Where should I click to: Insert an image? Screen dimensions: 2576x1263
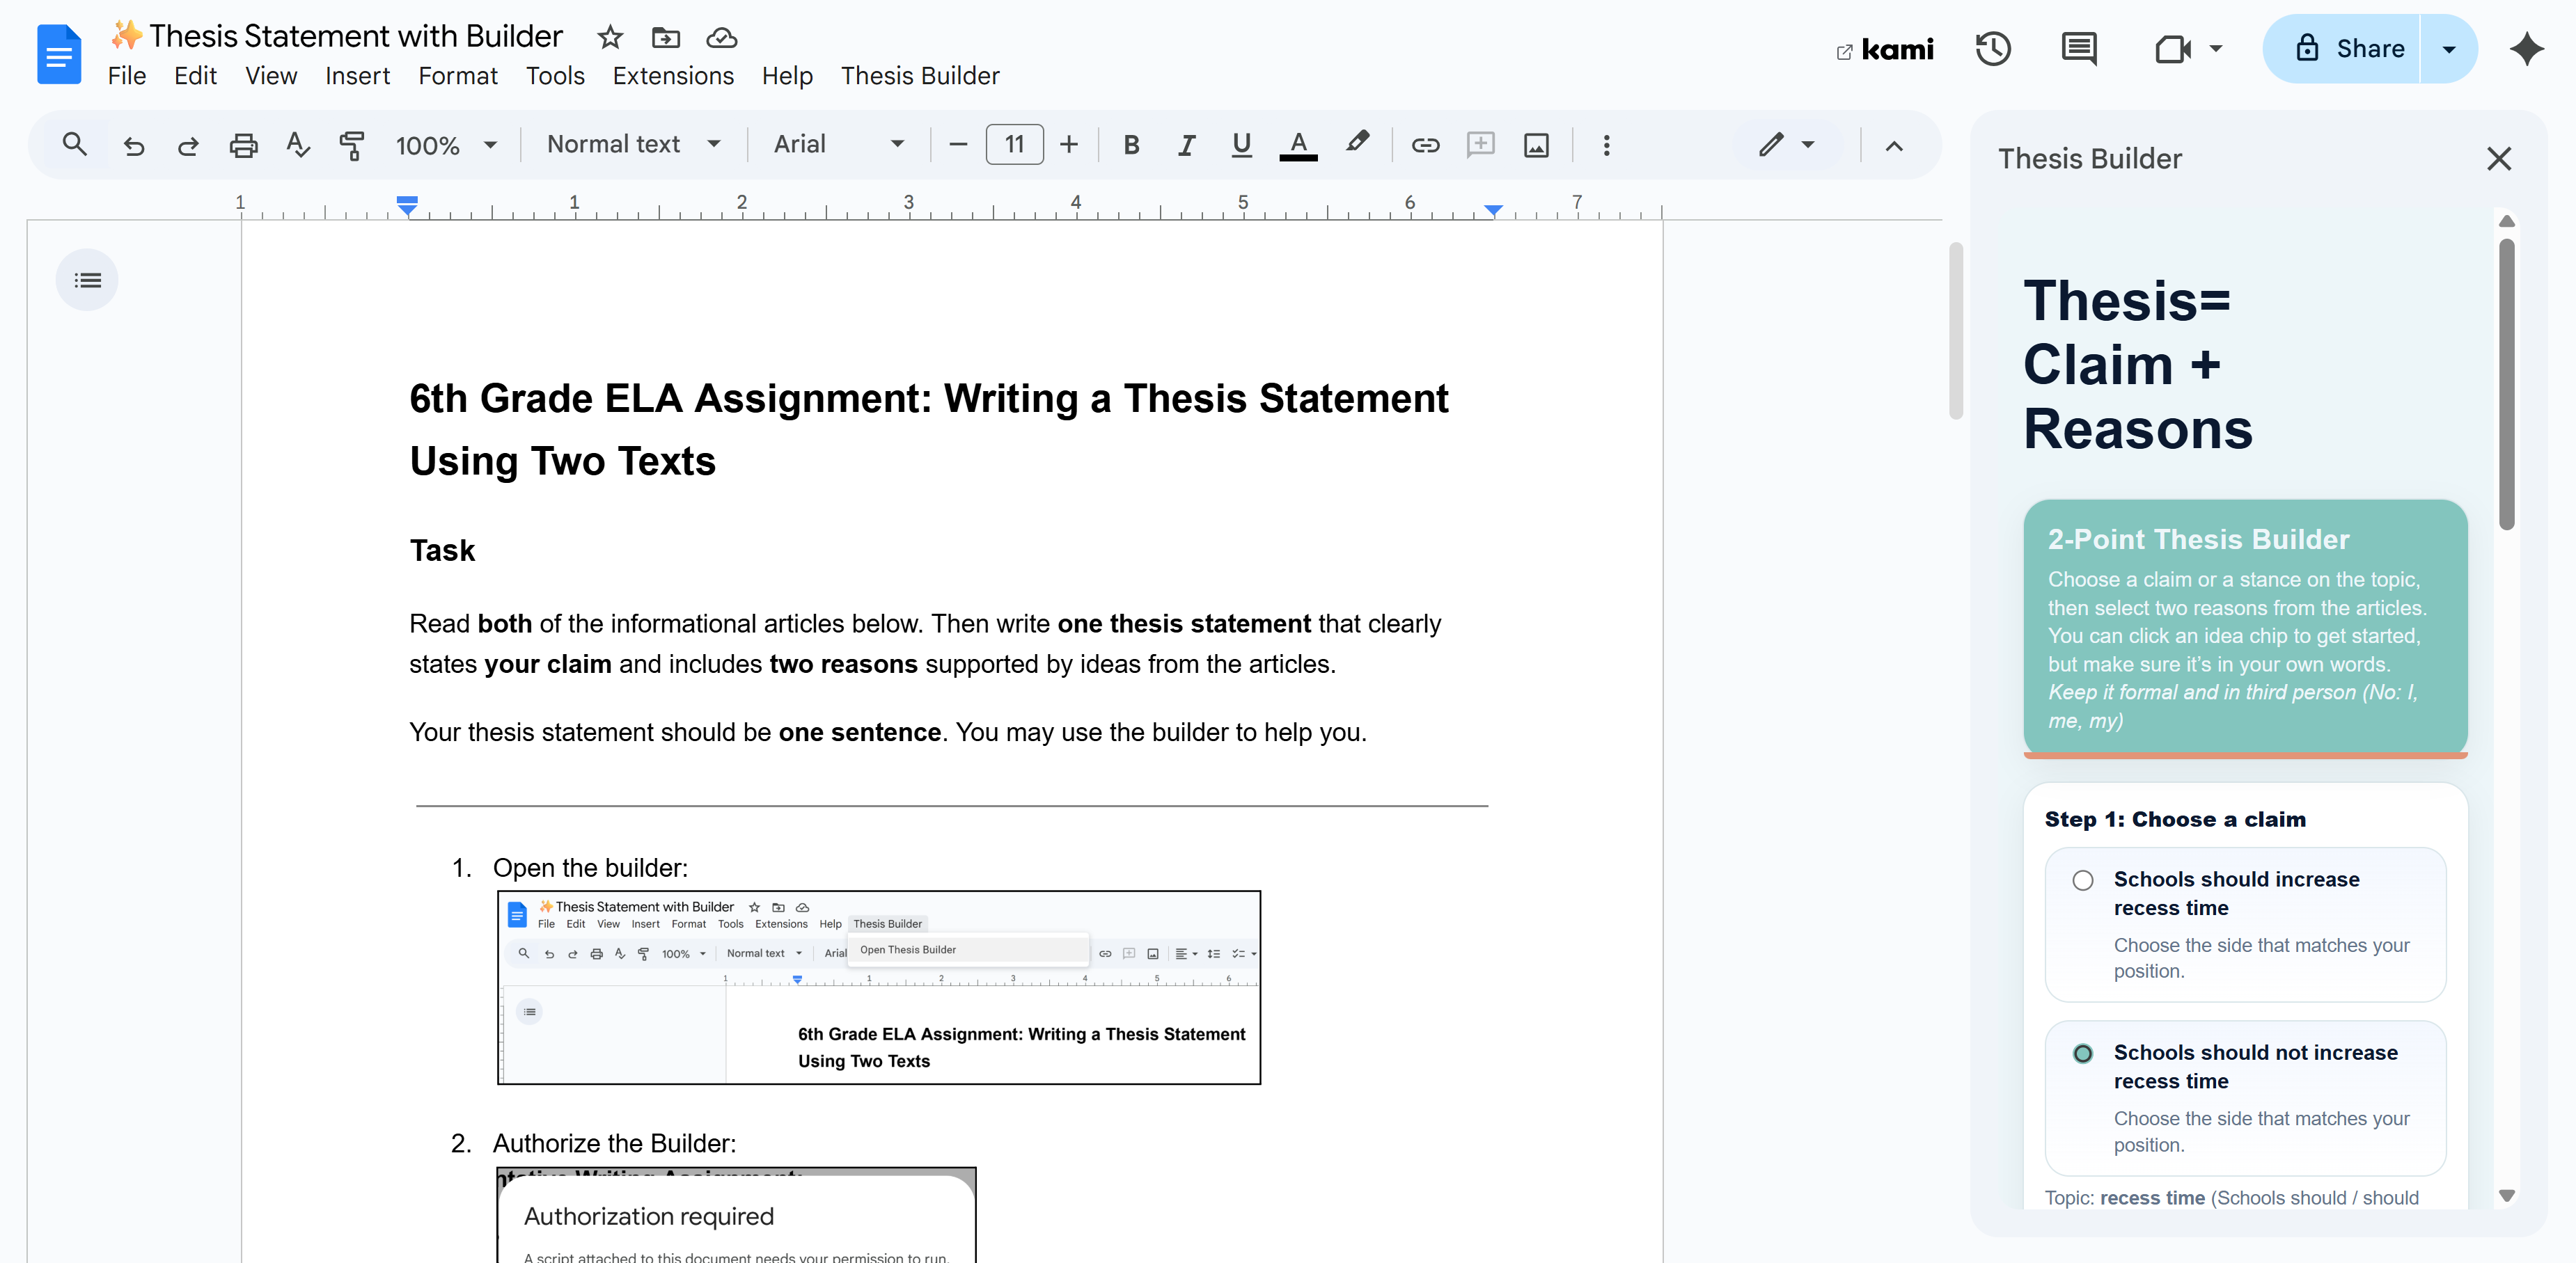click(x=1536, y=145)
